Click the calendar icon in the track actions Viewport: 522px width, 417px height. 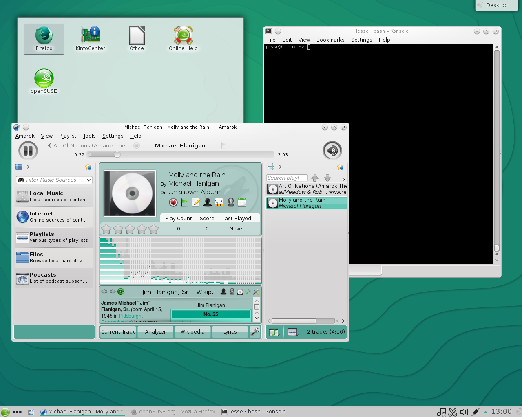tap(242, 202)
